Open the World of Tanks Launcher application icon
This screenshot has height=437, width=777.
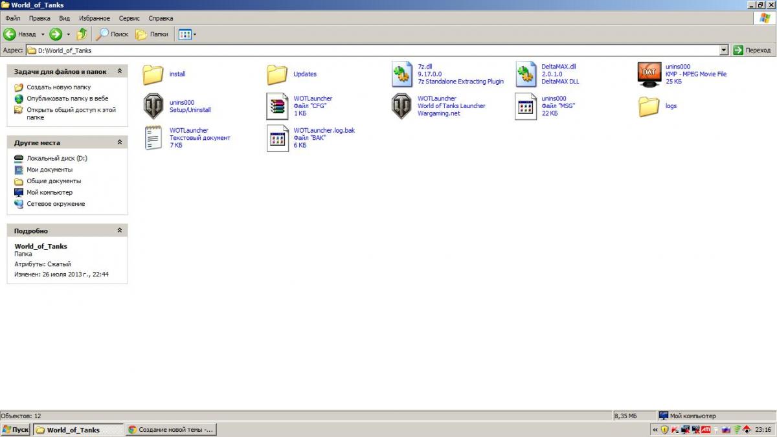[x=401, y=106]
